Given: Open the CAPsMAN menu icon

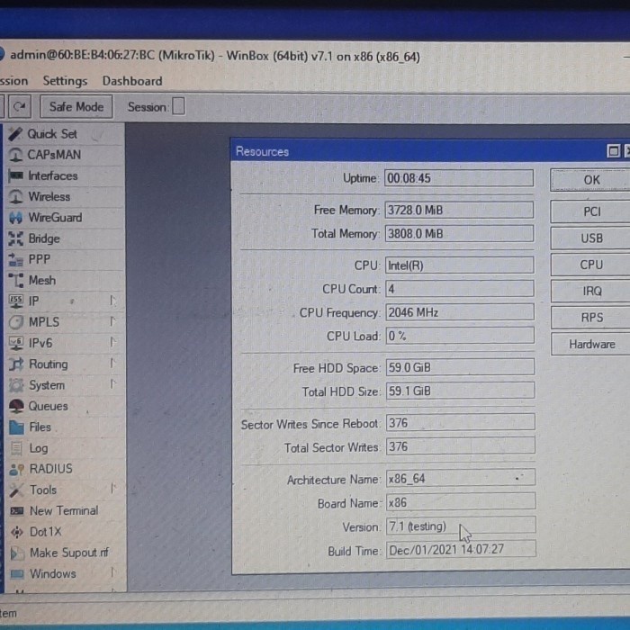Looking at the screenshot, I should click(x=15, y=155).
